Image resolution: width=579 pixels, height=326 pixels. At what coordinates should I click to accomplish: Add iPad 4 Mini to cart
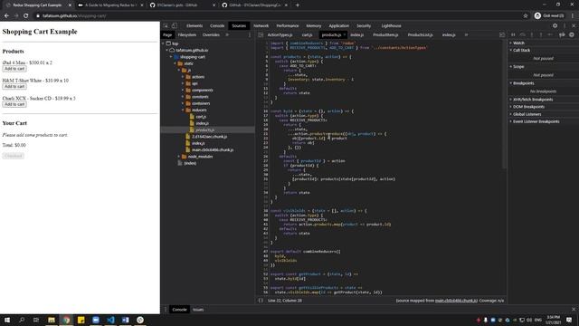click(14, 69)
